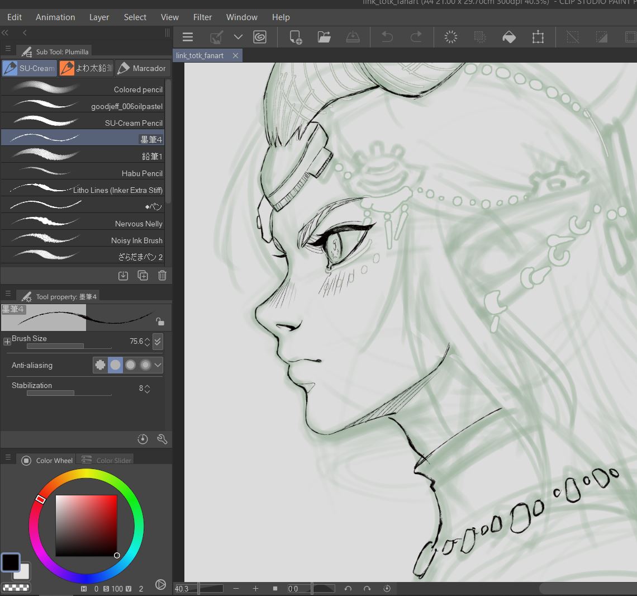Viewport: 637px width, 596px height.
Task: Open sub tool detail wrench icon
Action: tap(162, 439)
